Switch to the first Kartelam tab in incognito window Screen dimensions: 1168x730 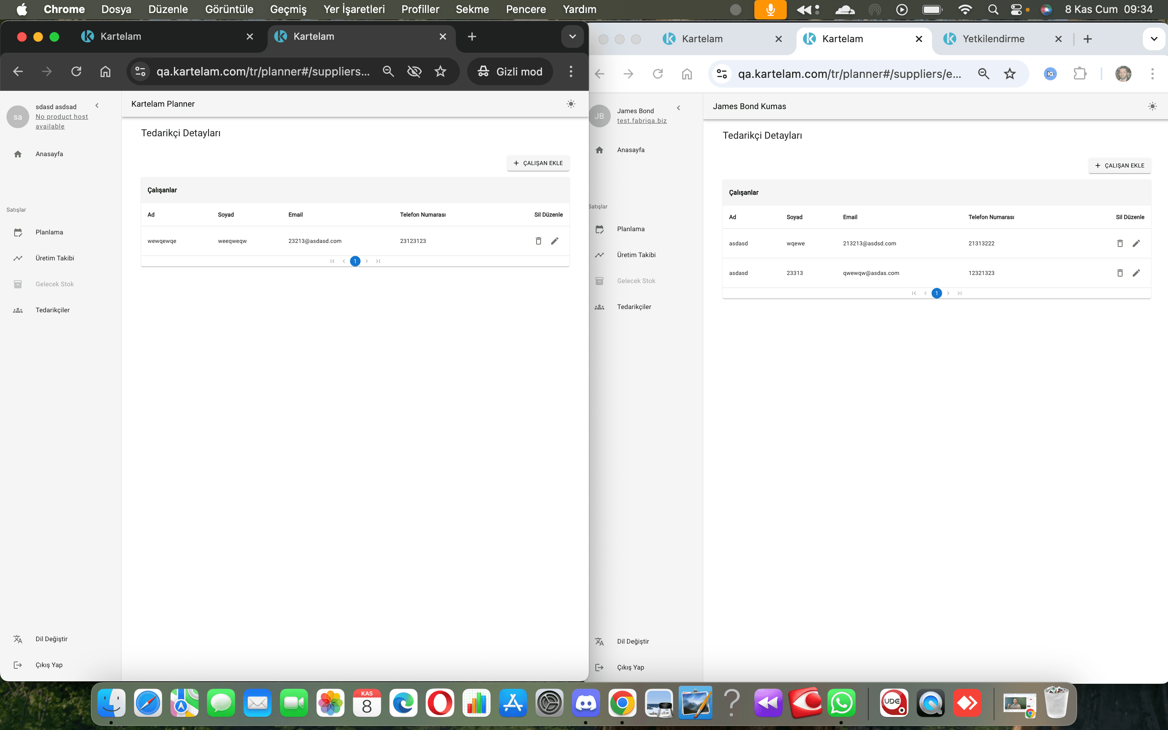(121, 36)
